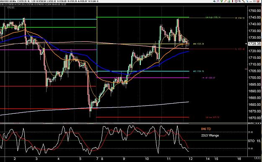Click the '2313 YRange' label
The image size is (262, 162).
pyautogui.click(x=210, y=136)
